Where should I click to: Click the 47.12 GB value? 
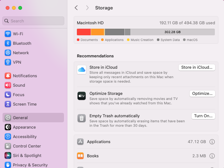pos(197,142)
